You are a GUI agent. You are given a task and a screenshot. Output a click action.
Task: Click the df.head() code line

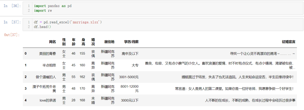(x=43, y=27)
